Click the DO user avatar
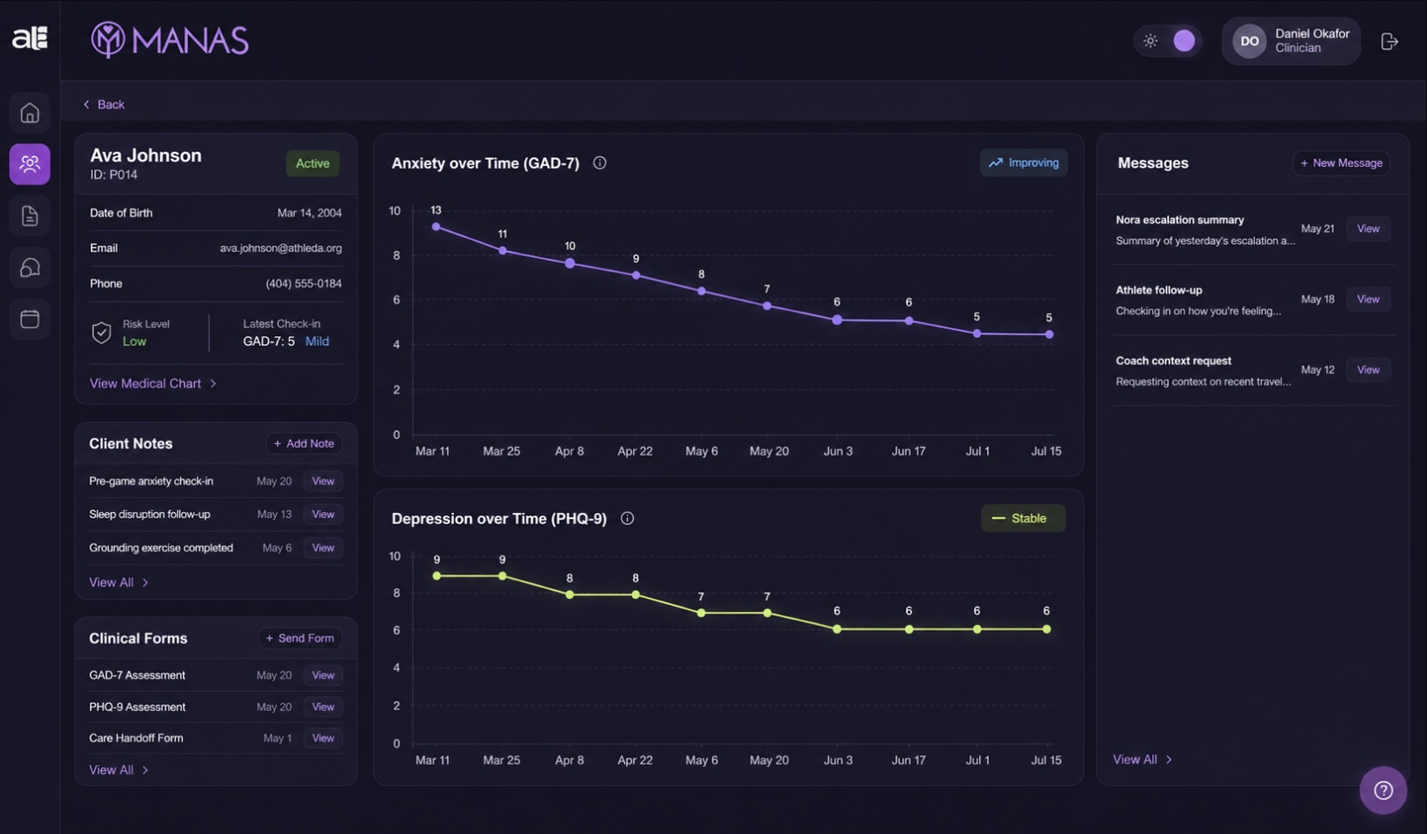This screenshot has height=834, width=1427. [x=1250, y=41]
